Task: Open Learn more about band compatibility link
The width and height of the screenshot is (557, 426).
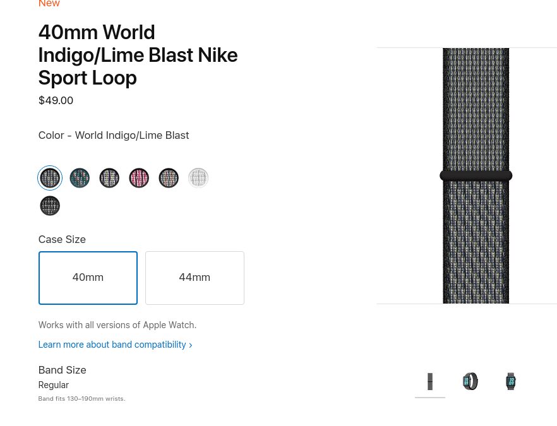Action: pos(112,345)
